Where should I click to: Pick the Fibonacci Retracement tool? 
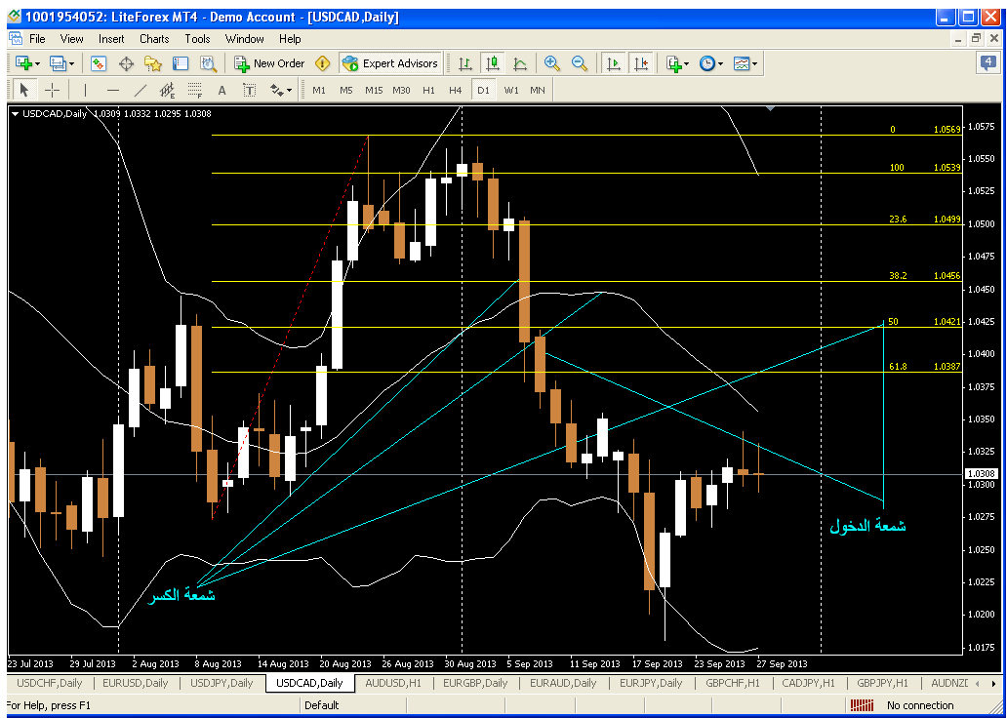196,90
